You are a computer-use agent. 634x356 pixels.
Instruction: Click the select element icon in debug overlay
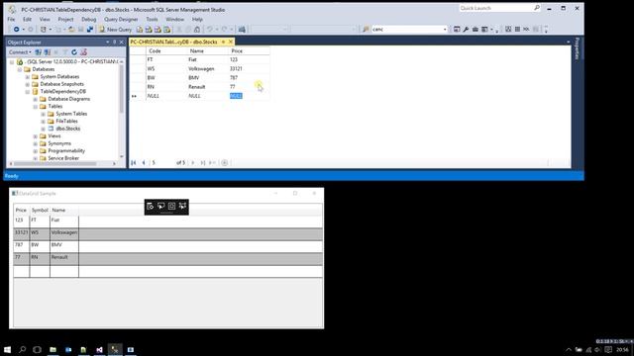click(x=160, y=206)
